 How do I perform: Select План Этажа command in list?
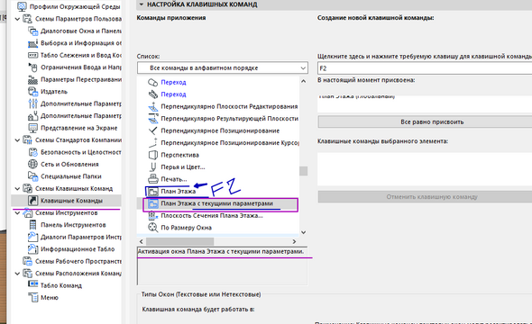(179, 192)
